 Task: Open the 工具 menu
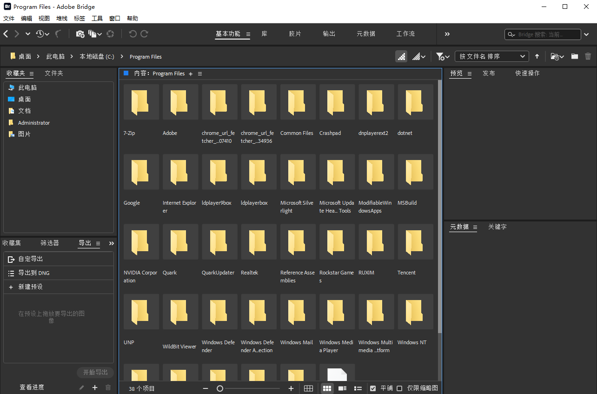tap(97, 18)
